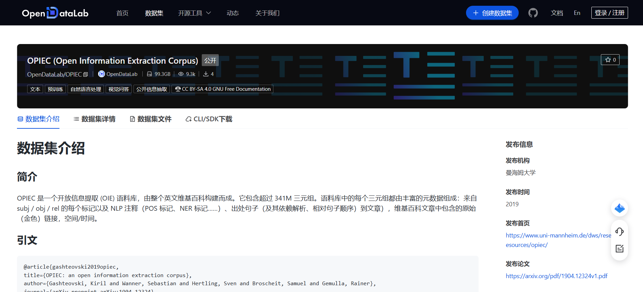Image resolution: width=643 pixels, height=292 pixels.
Task: Click the 发布机构 label
Action: pos(517,160)
